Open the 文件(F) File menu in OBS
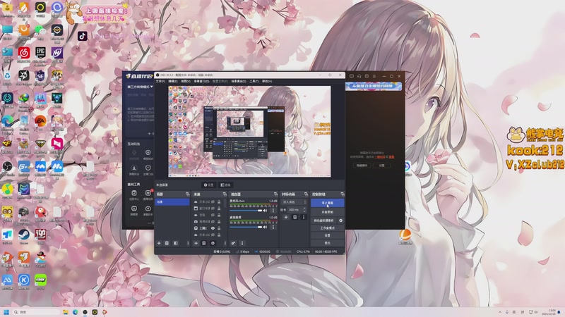565x317 pixels. coord(160,82)
